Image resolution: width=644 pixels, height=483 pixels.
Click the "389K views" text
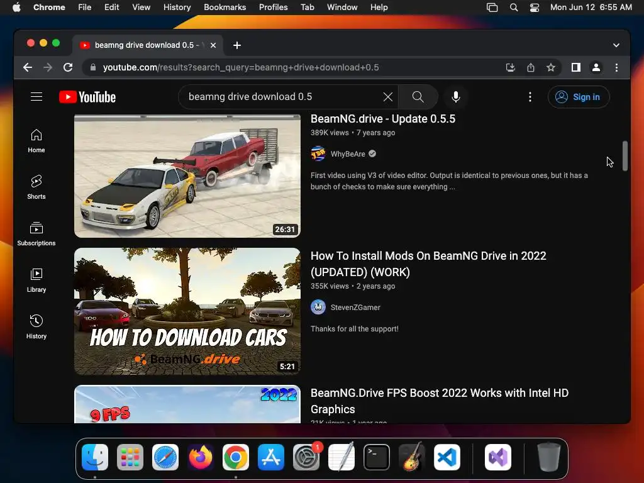coord(330,133)
